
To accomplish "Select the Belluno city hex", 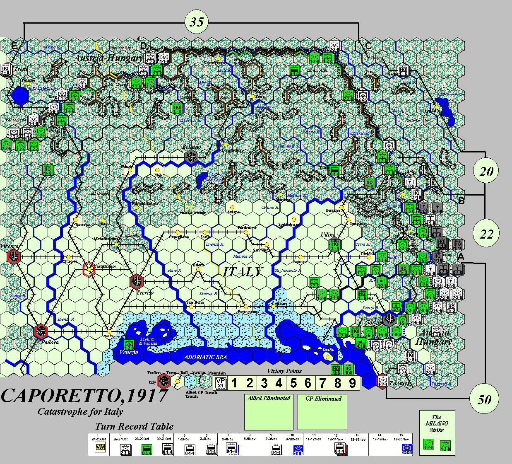I will tap(191, 157).
